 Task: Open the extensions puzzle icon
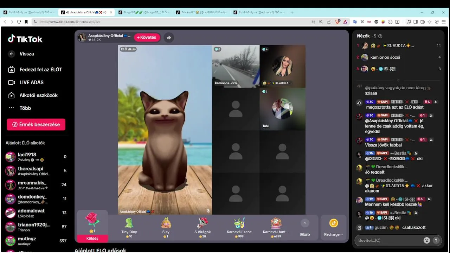tap(390, 22)
